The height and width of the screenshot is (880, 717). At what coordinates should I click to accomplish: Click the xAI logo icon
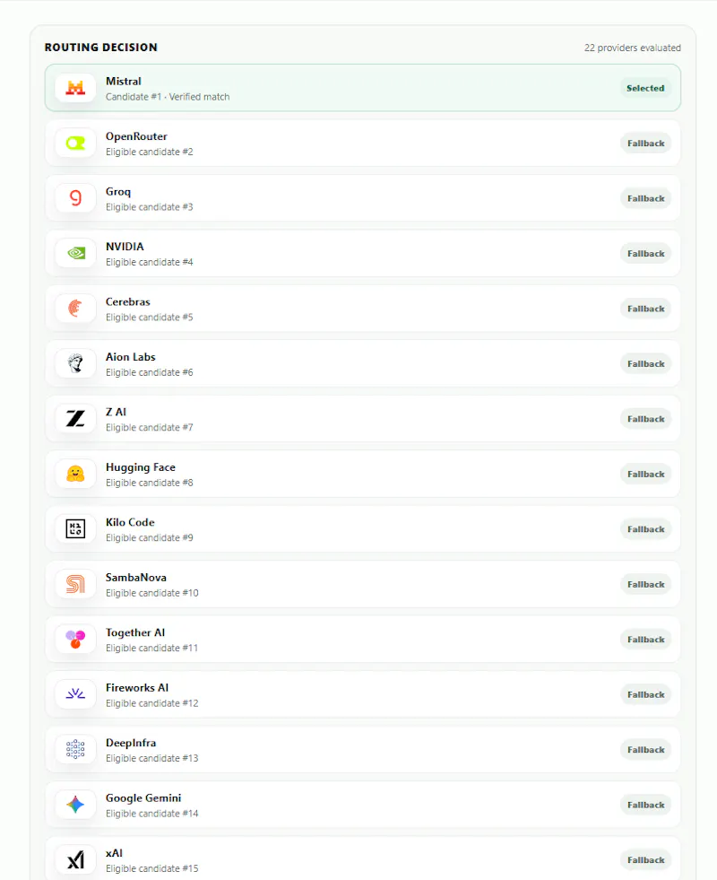(x=75, y=859)
